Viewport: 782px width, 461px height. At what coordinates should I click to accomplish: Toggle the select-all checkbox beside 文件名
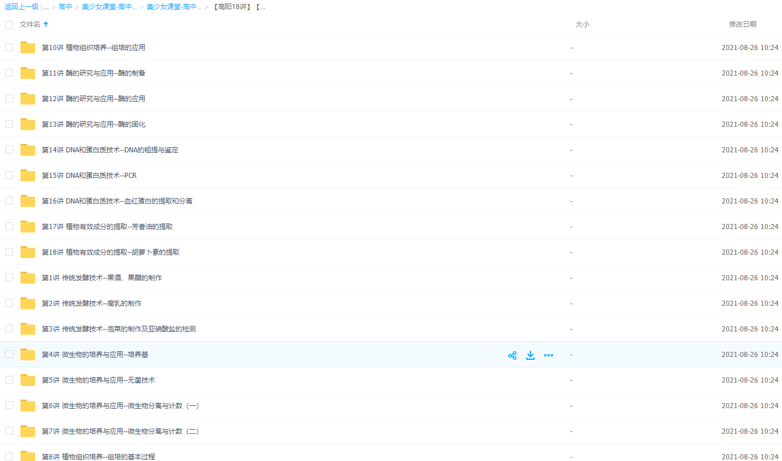[x=9, y=24]
